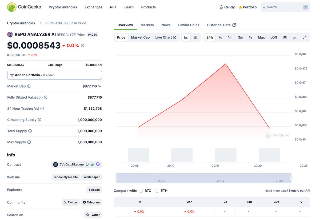Click the REPO ANALYZER AI coin avatar
This screenshot has width=320, height=220.
tap(10, 34)
